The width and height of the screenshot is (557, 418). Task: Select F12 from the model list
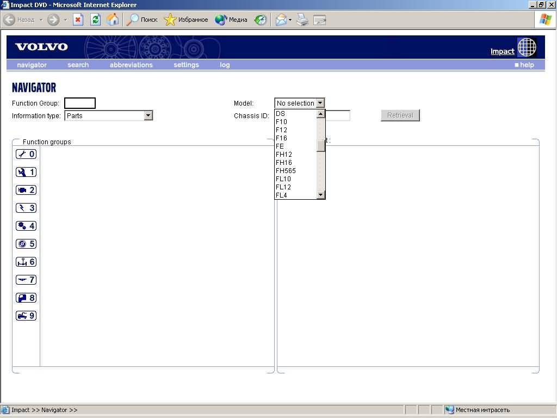coord(295,130)
